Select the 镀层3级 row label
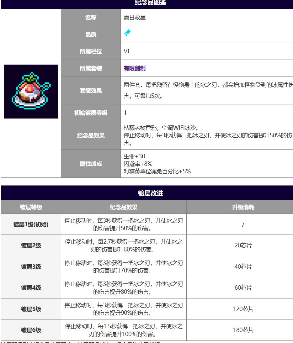Image resolution: width=293 pixels, height=343 pixels. pos(31,267)
